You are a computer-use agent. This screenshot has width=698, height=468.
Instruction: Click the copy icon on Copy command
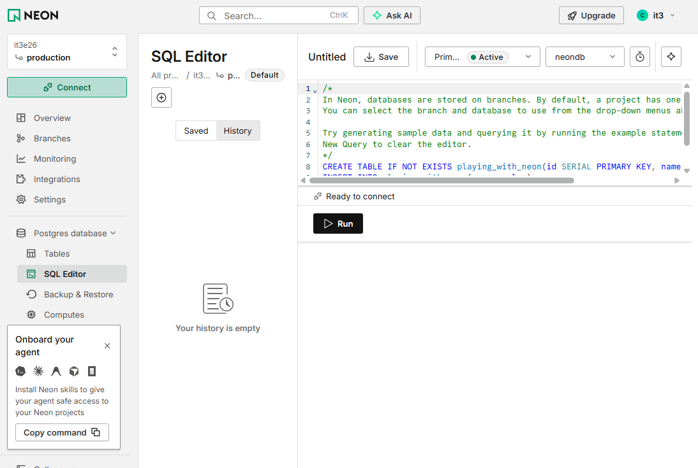pyautogui.click(x=96, y=432)
